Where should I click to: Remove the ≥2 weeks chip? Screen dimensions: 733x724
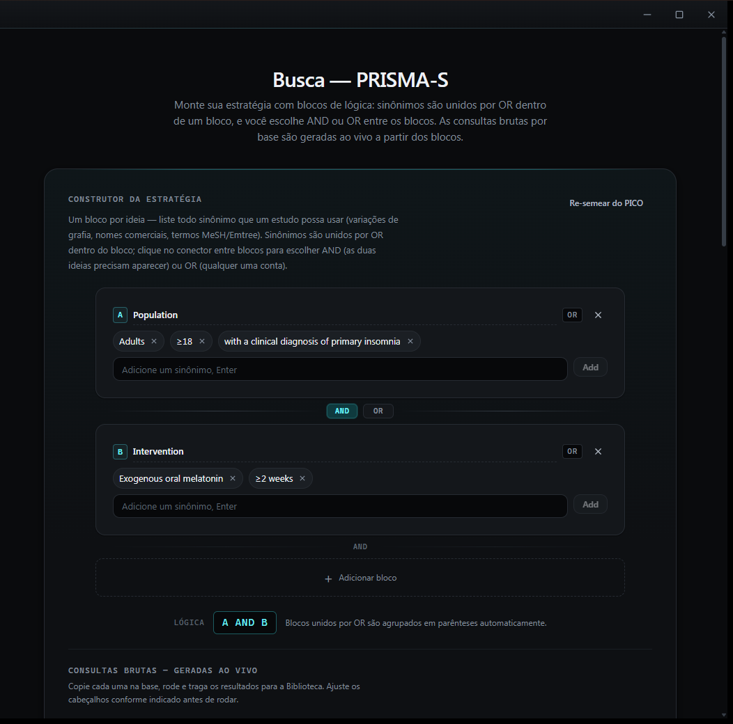pyautogui.click(x=302, y=478)
